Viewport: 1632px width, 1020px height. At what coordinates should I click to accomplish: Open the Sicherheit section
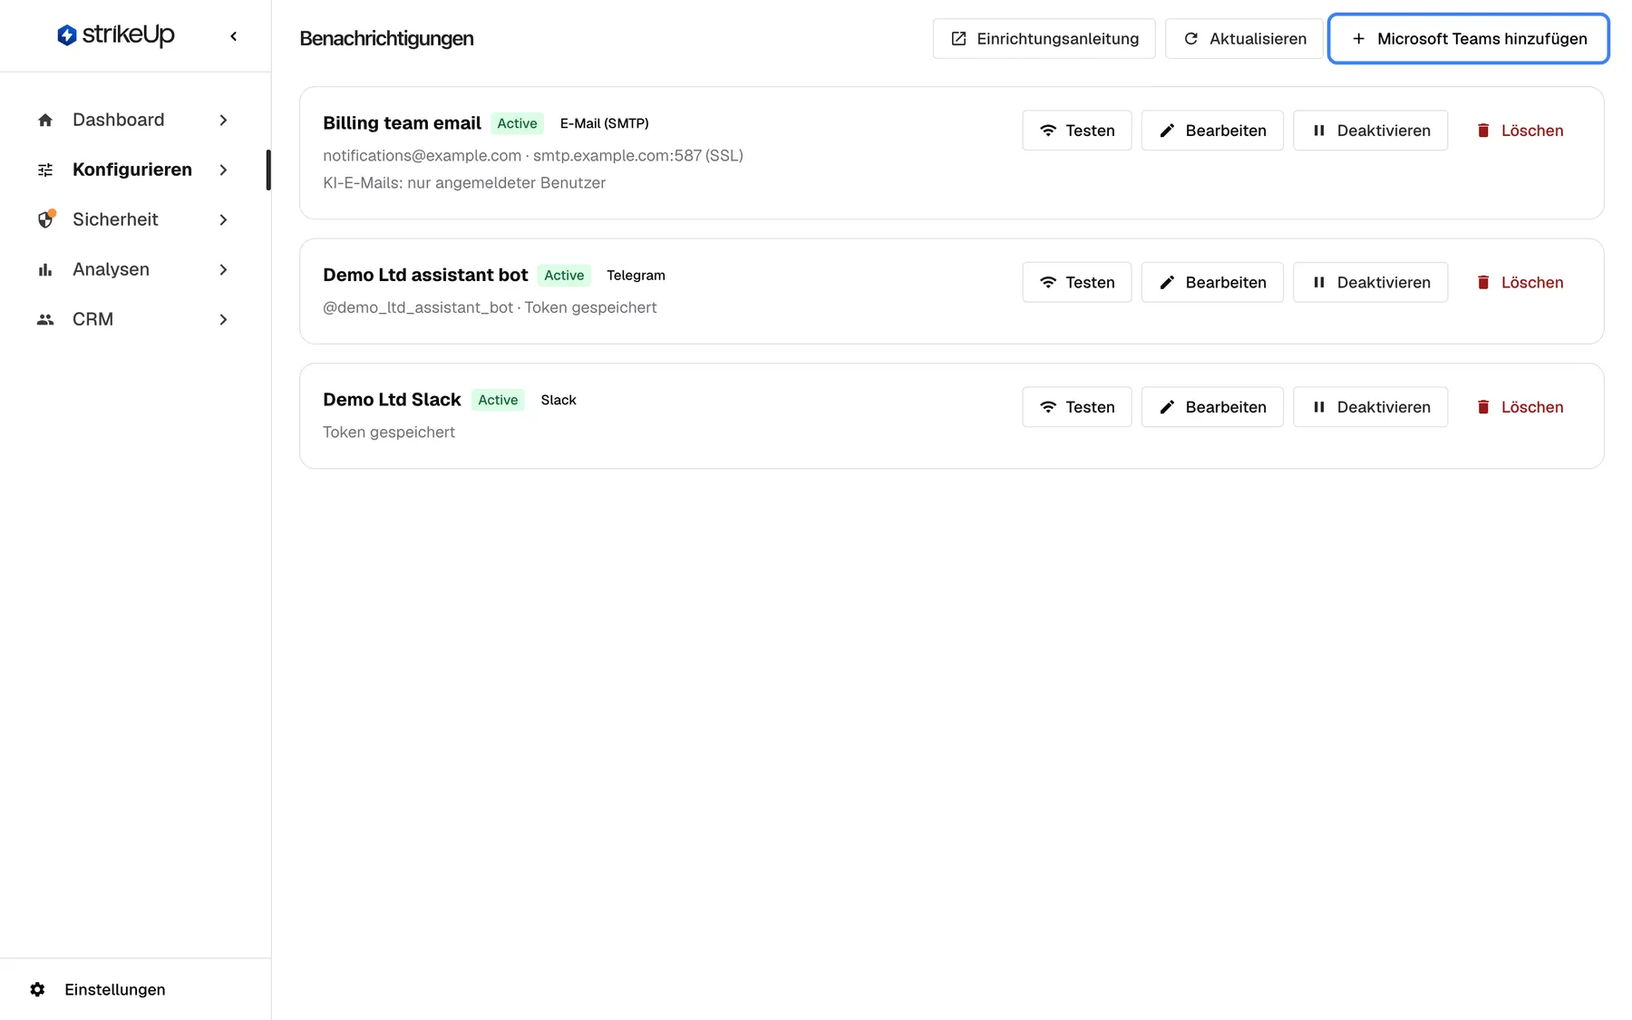pyautogui.click(x=134, y=219)
